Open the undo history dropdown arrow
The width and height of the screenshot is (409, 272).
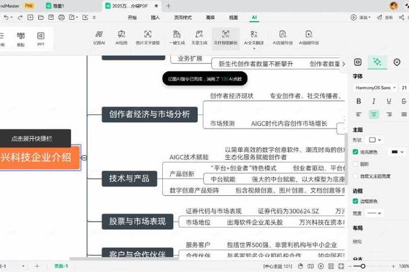coord(12,18)
